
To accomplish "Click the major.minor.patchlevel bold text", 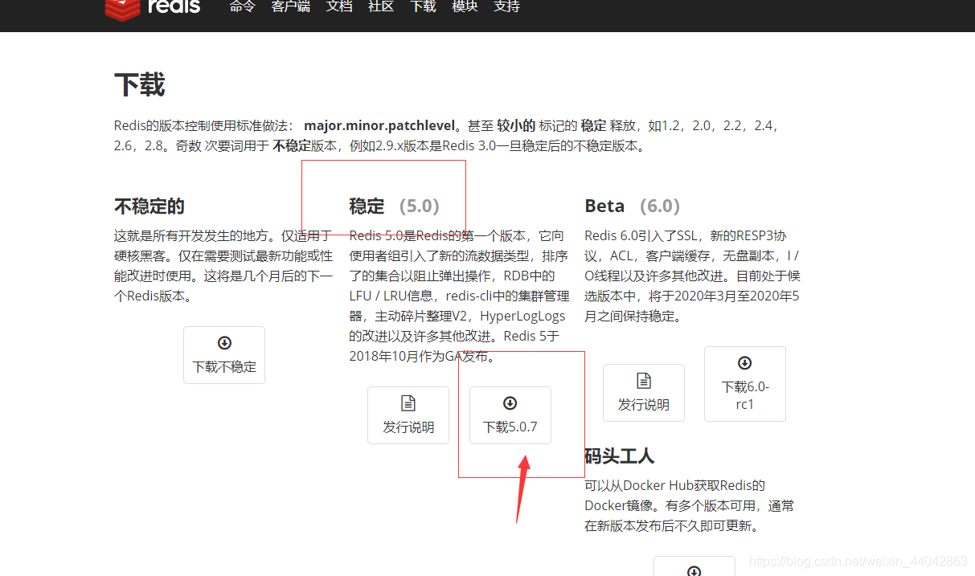I will point(380,126).
